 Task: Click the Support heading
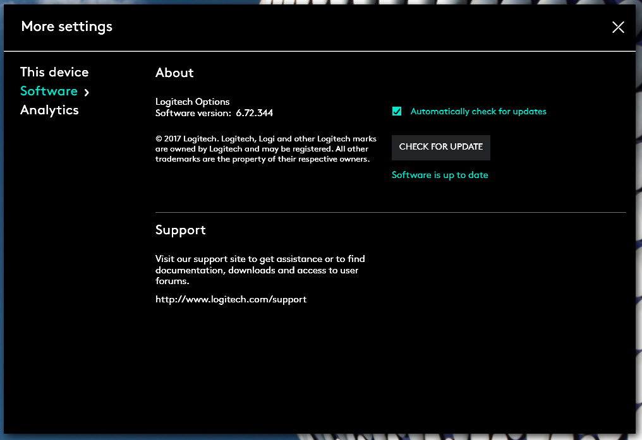(x=181, y=230)
